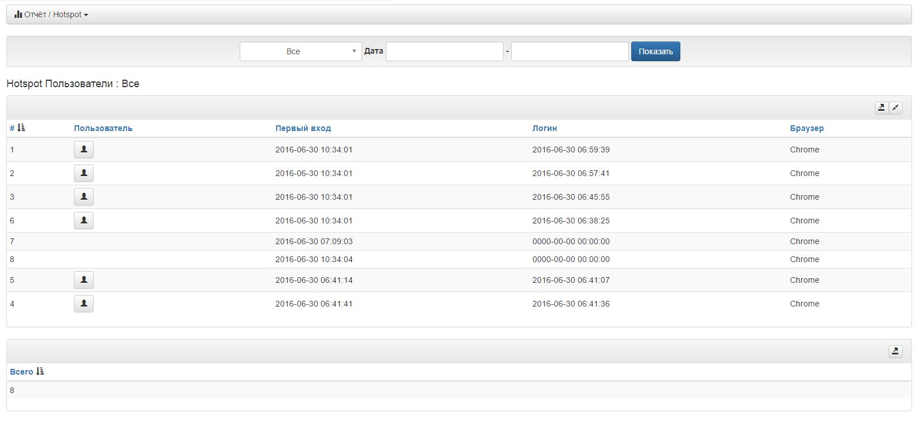Sort by Первый вход column
This screenshot has height=422, width=920.
(303, 128)
